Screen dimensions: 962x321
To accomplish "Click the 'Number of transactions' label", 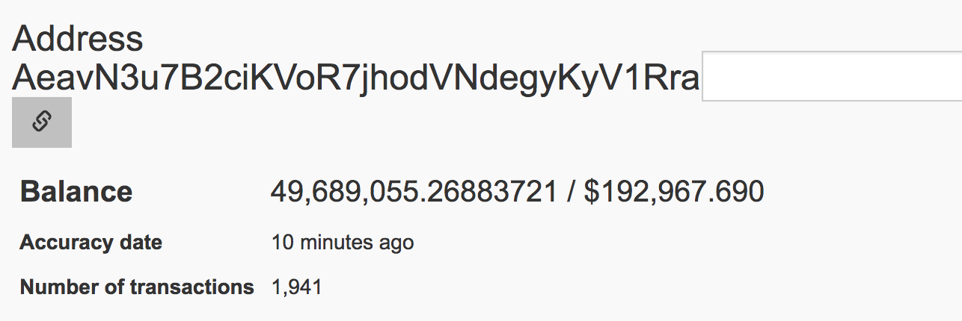I will tap(137, 287).
